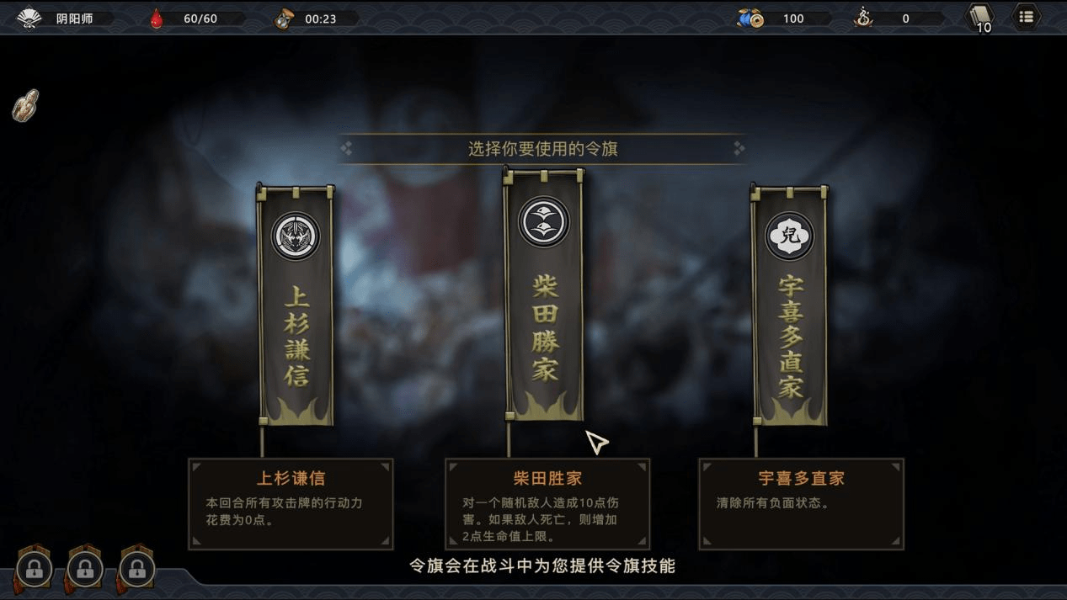This screenshot has height=600, width=1067.
Task: Click the 选择你要使用的令旗 title bar
Action: tap(542, 149)
